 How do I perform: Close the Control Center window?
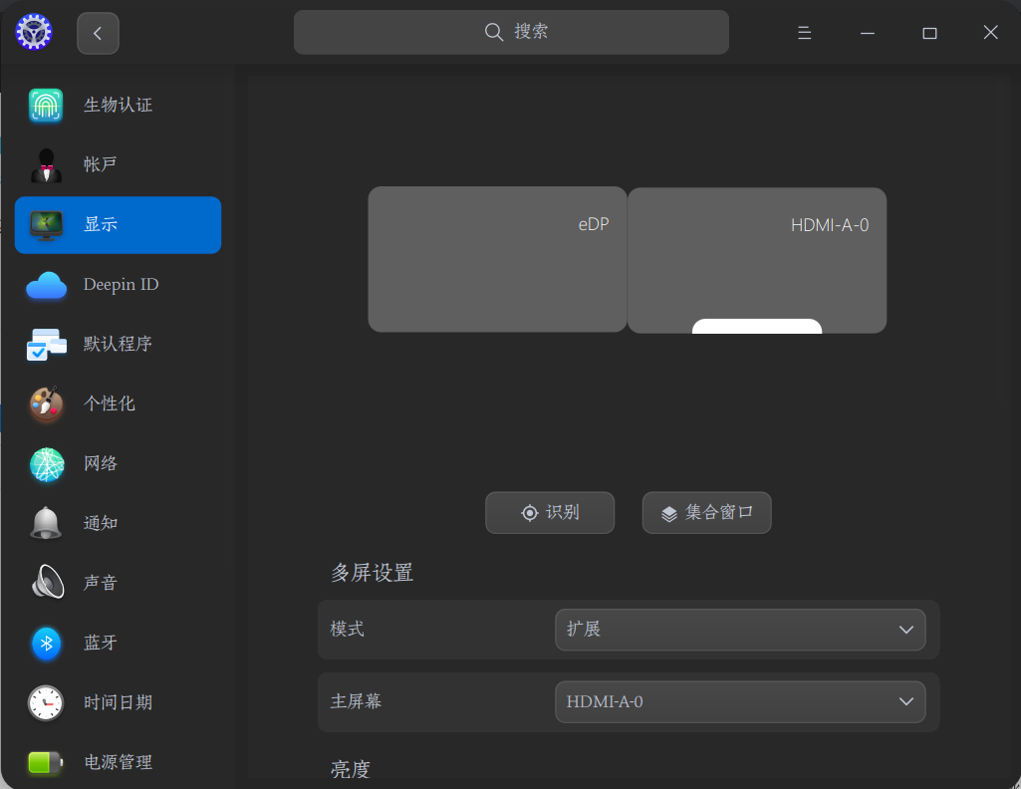(990, 32)
